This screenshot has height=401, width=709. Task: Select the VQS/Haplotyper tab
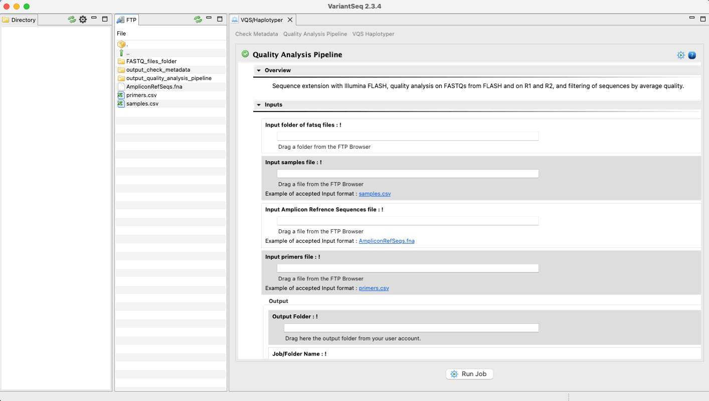click(262, 20)
